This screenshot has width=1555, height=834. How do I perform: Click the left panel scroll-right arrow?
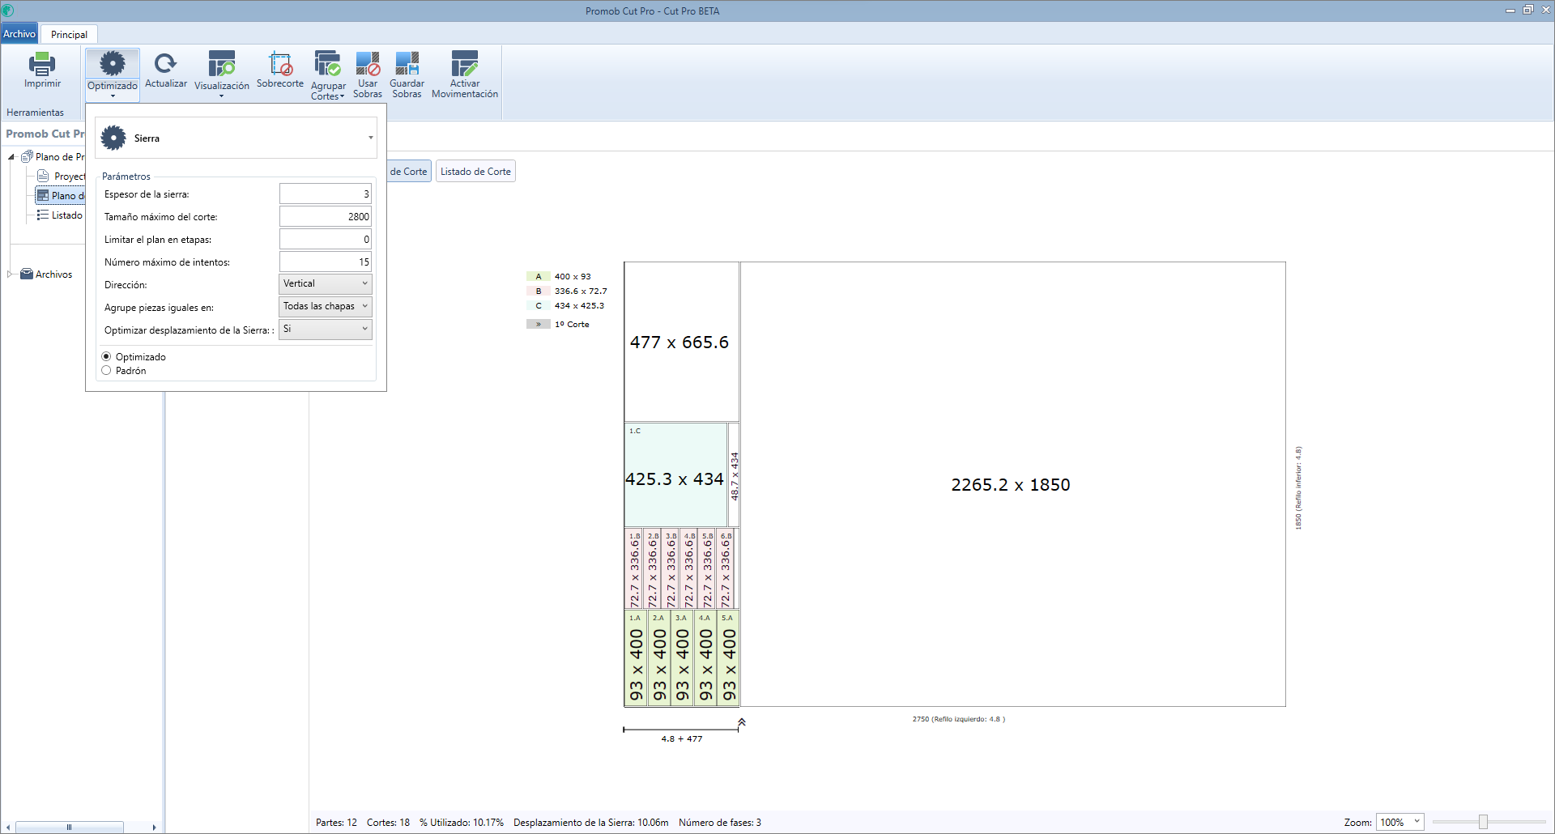click(x=154, y=827)
